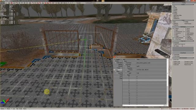Screen dimensions: 196x110
Task: Click the Object Inspector horizontal scrollbar
Action: pos(145,105)
